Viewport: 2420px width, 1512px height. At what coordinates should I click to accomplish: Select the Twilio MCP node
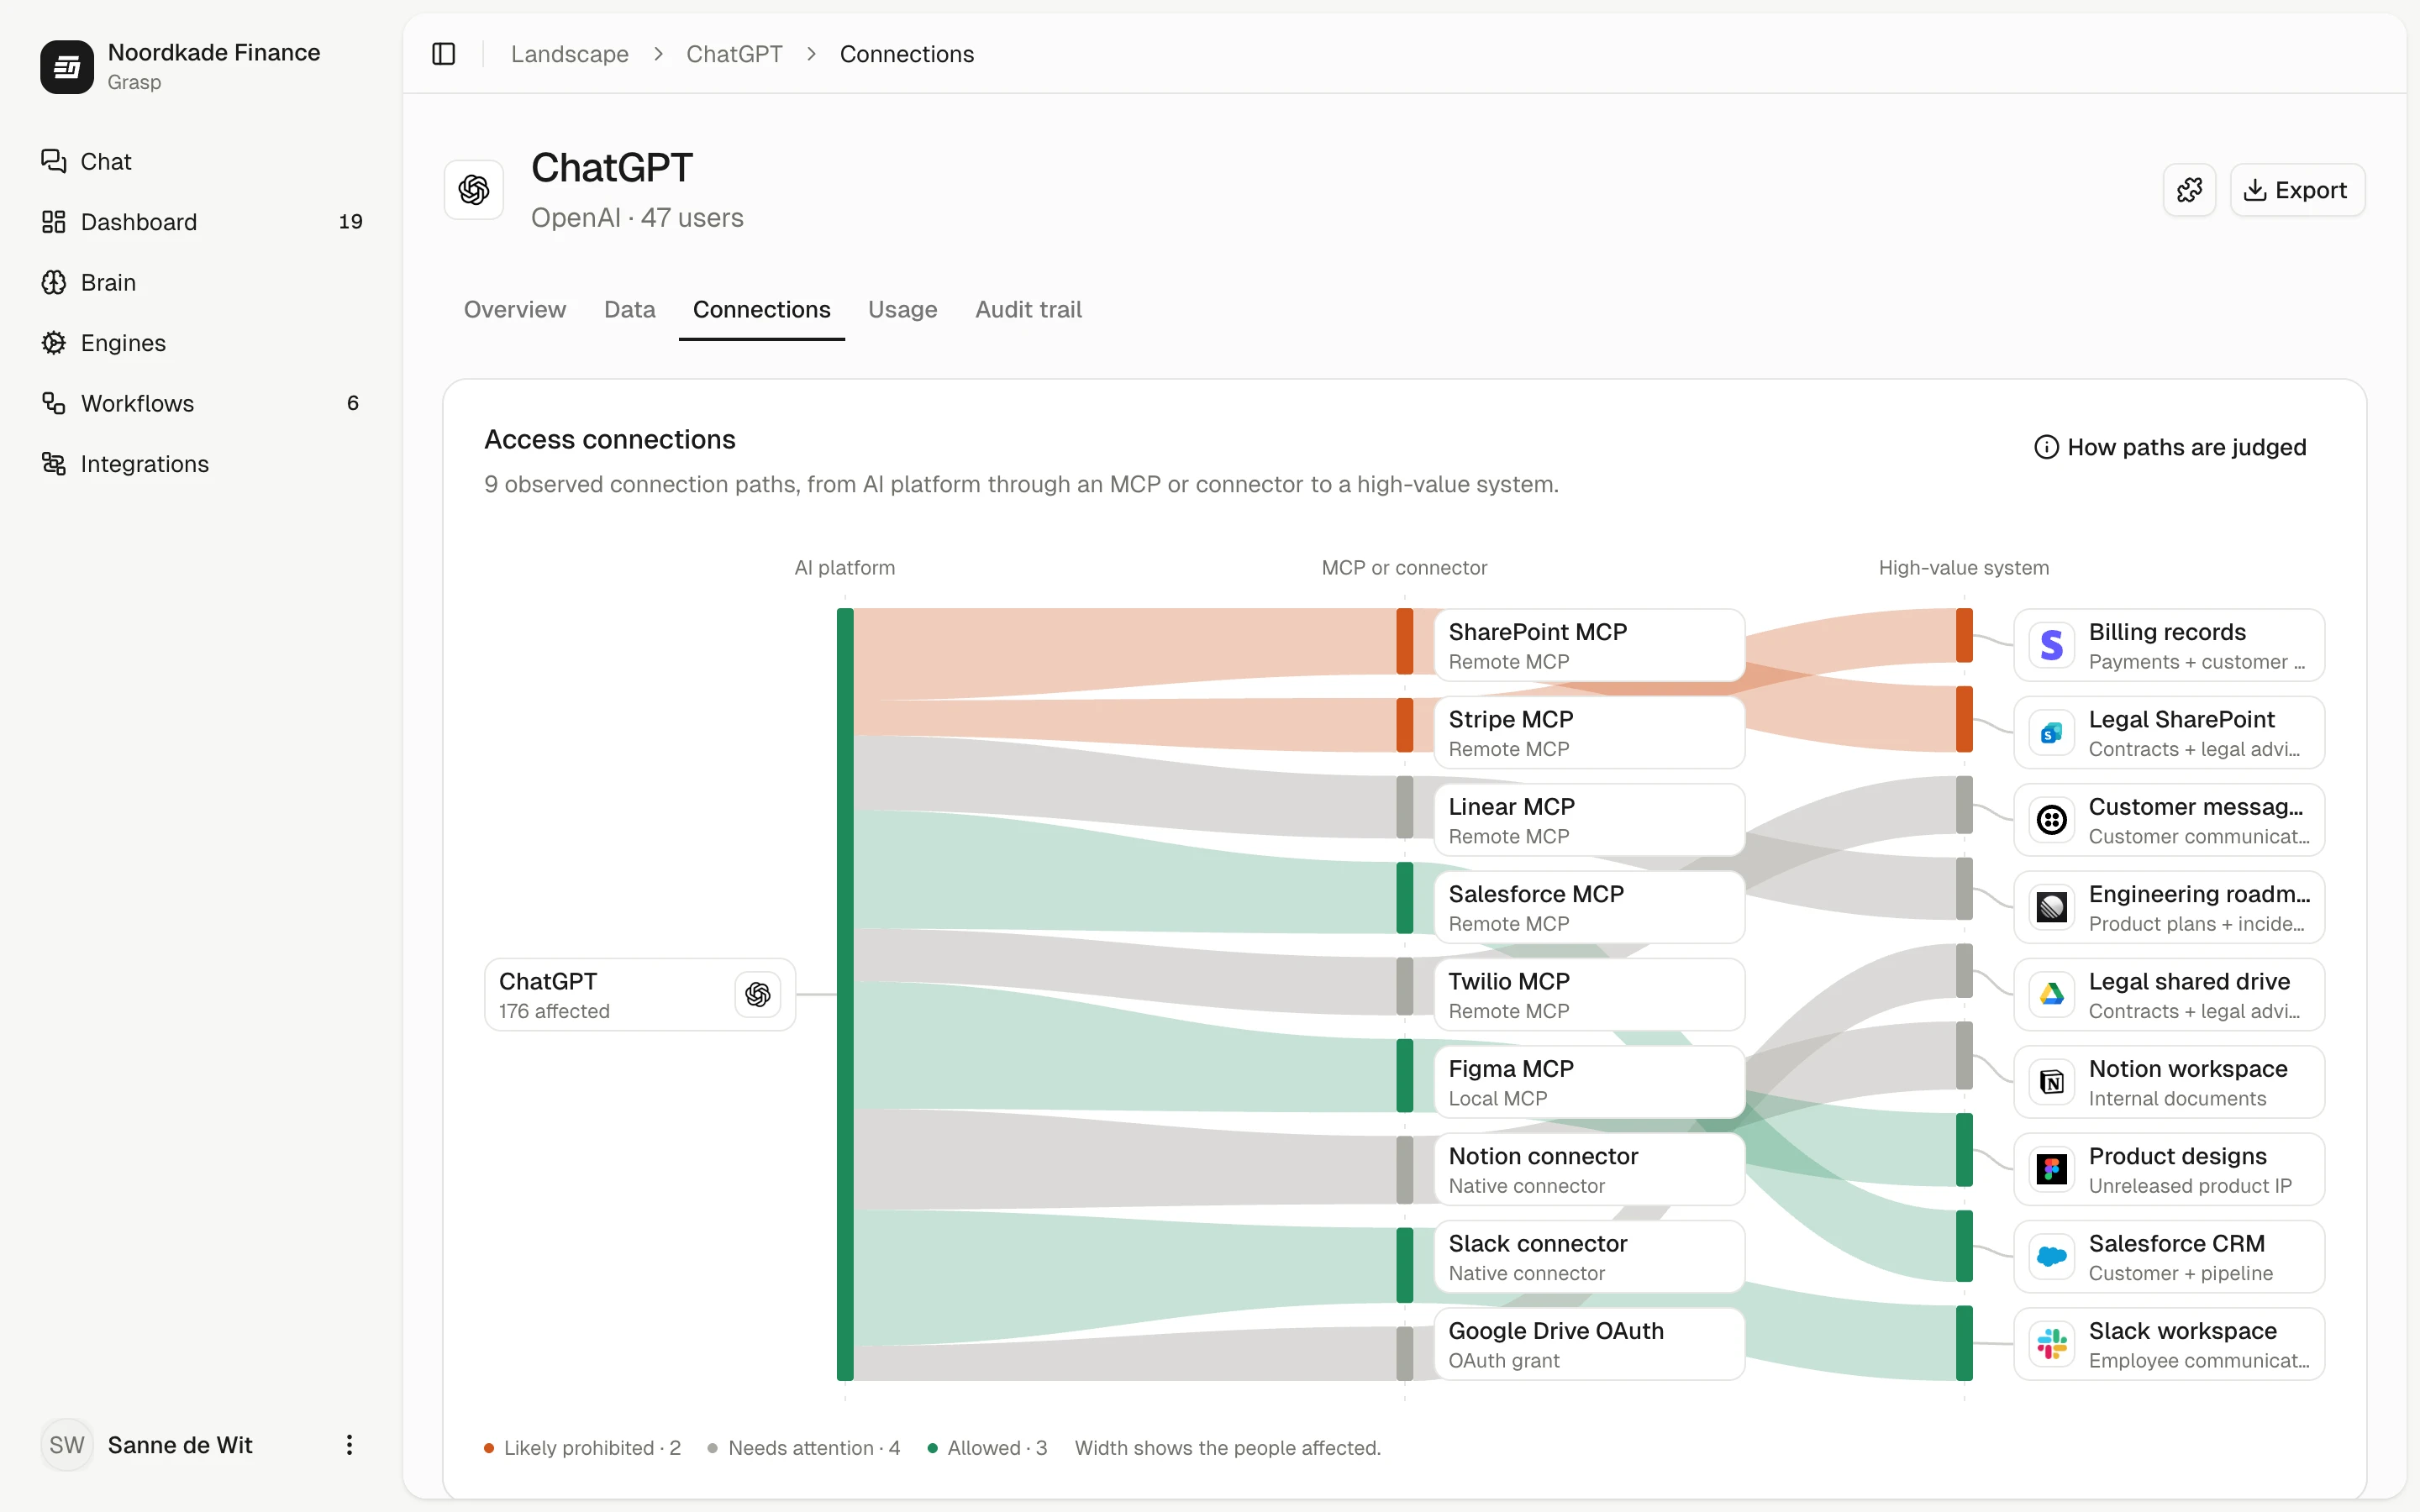[x=1589, y=995]
